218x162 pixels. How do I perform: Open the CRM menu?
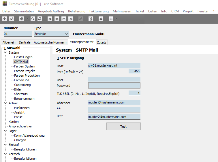[x=175, y=11]
